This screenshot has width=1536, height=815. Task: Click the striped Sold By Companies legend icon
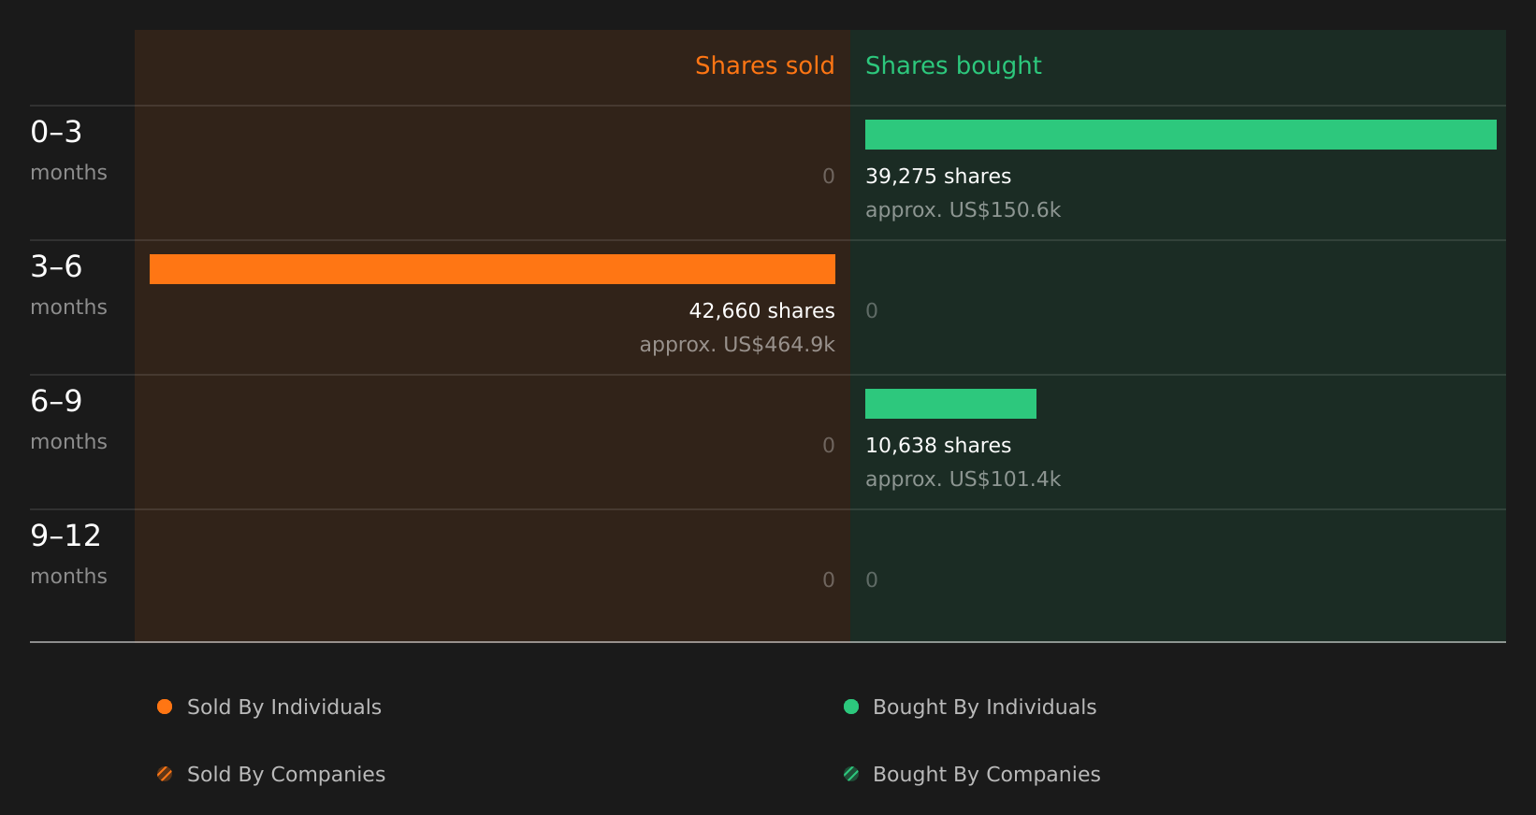tap(165, 774)
